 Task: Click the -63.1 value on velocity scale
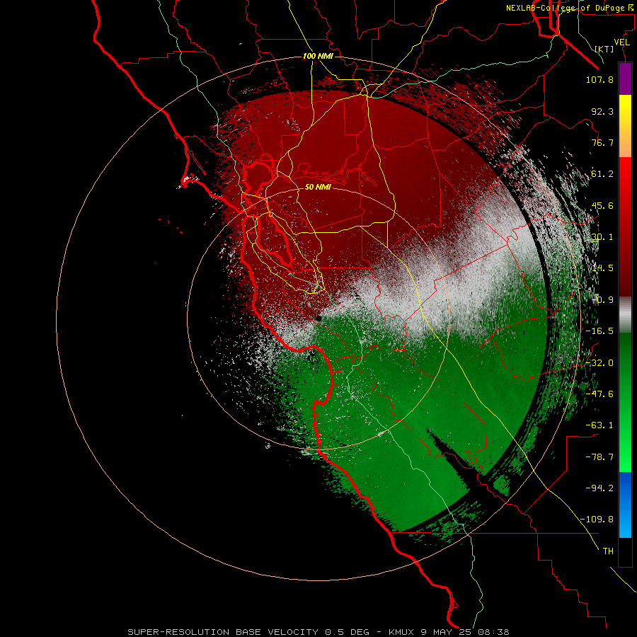pos(599,425)
